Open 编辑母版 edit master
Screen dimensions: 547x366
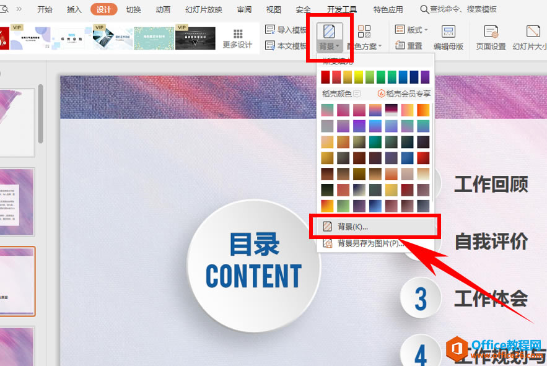(449, 37)
